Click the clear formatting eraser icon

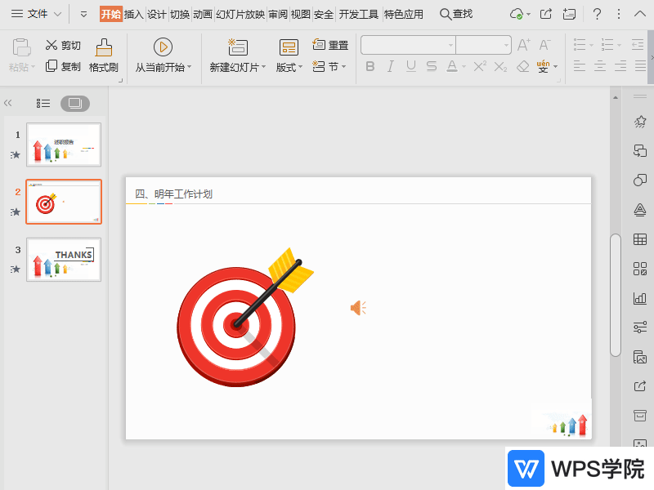(x=523, y=67)
